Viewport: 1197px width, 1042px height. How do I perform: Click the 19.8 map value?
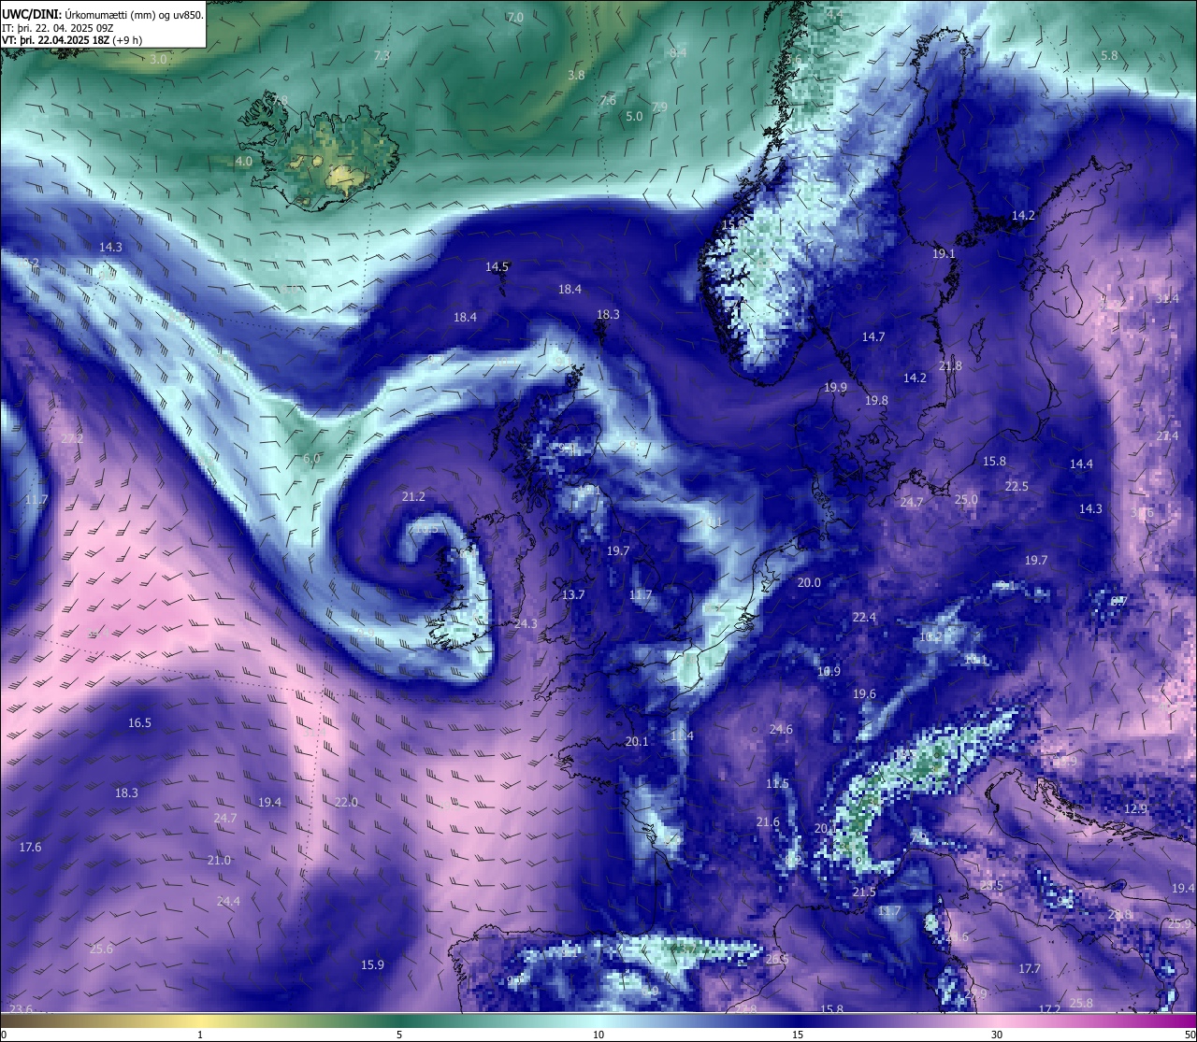[876, 401]
